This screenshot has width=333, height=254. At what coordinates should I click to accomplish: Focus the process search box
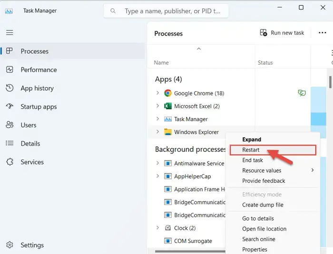(166, 11)
